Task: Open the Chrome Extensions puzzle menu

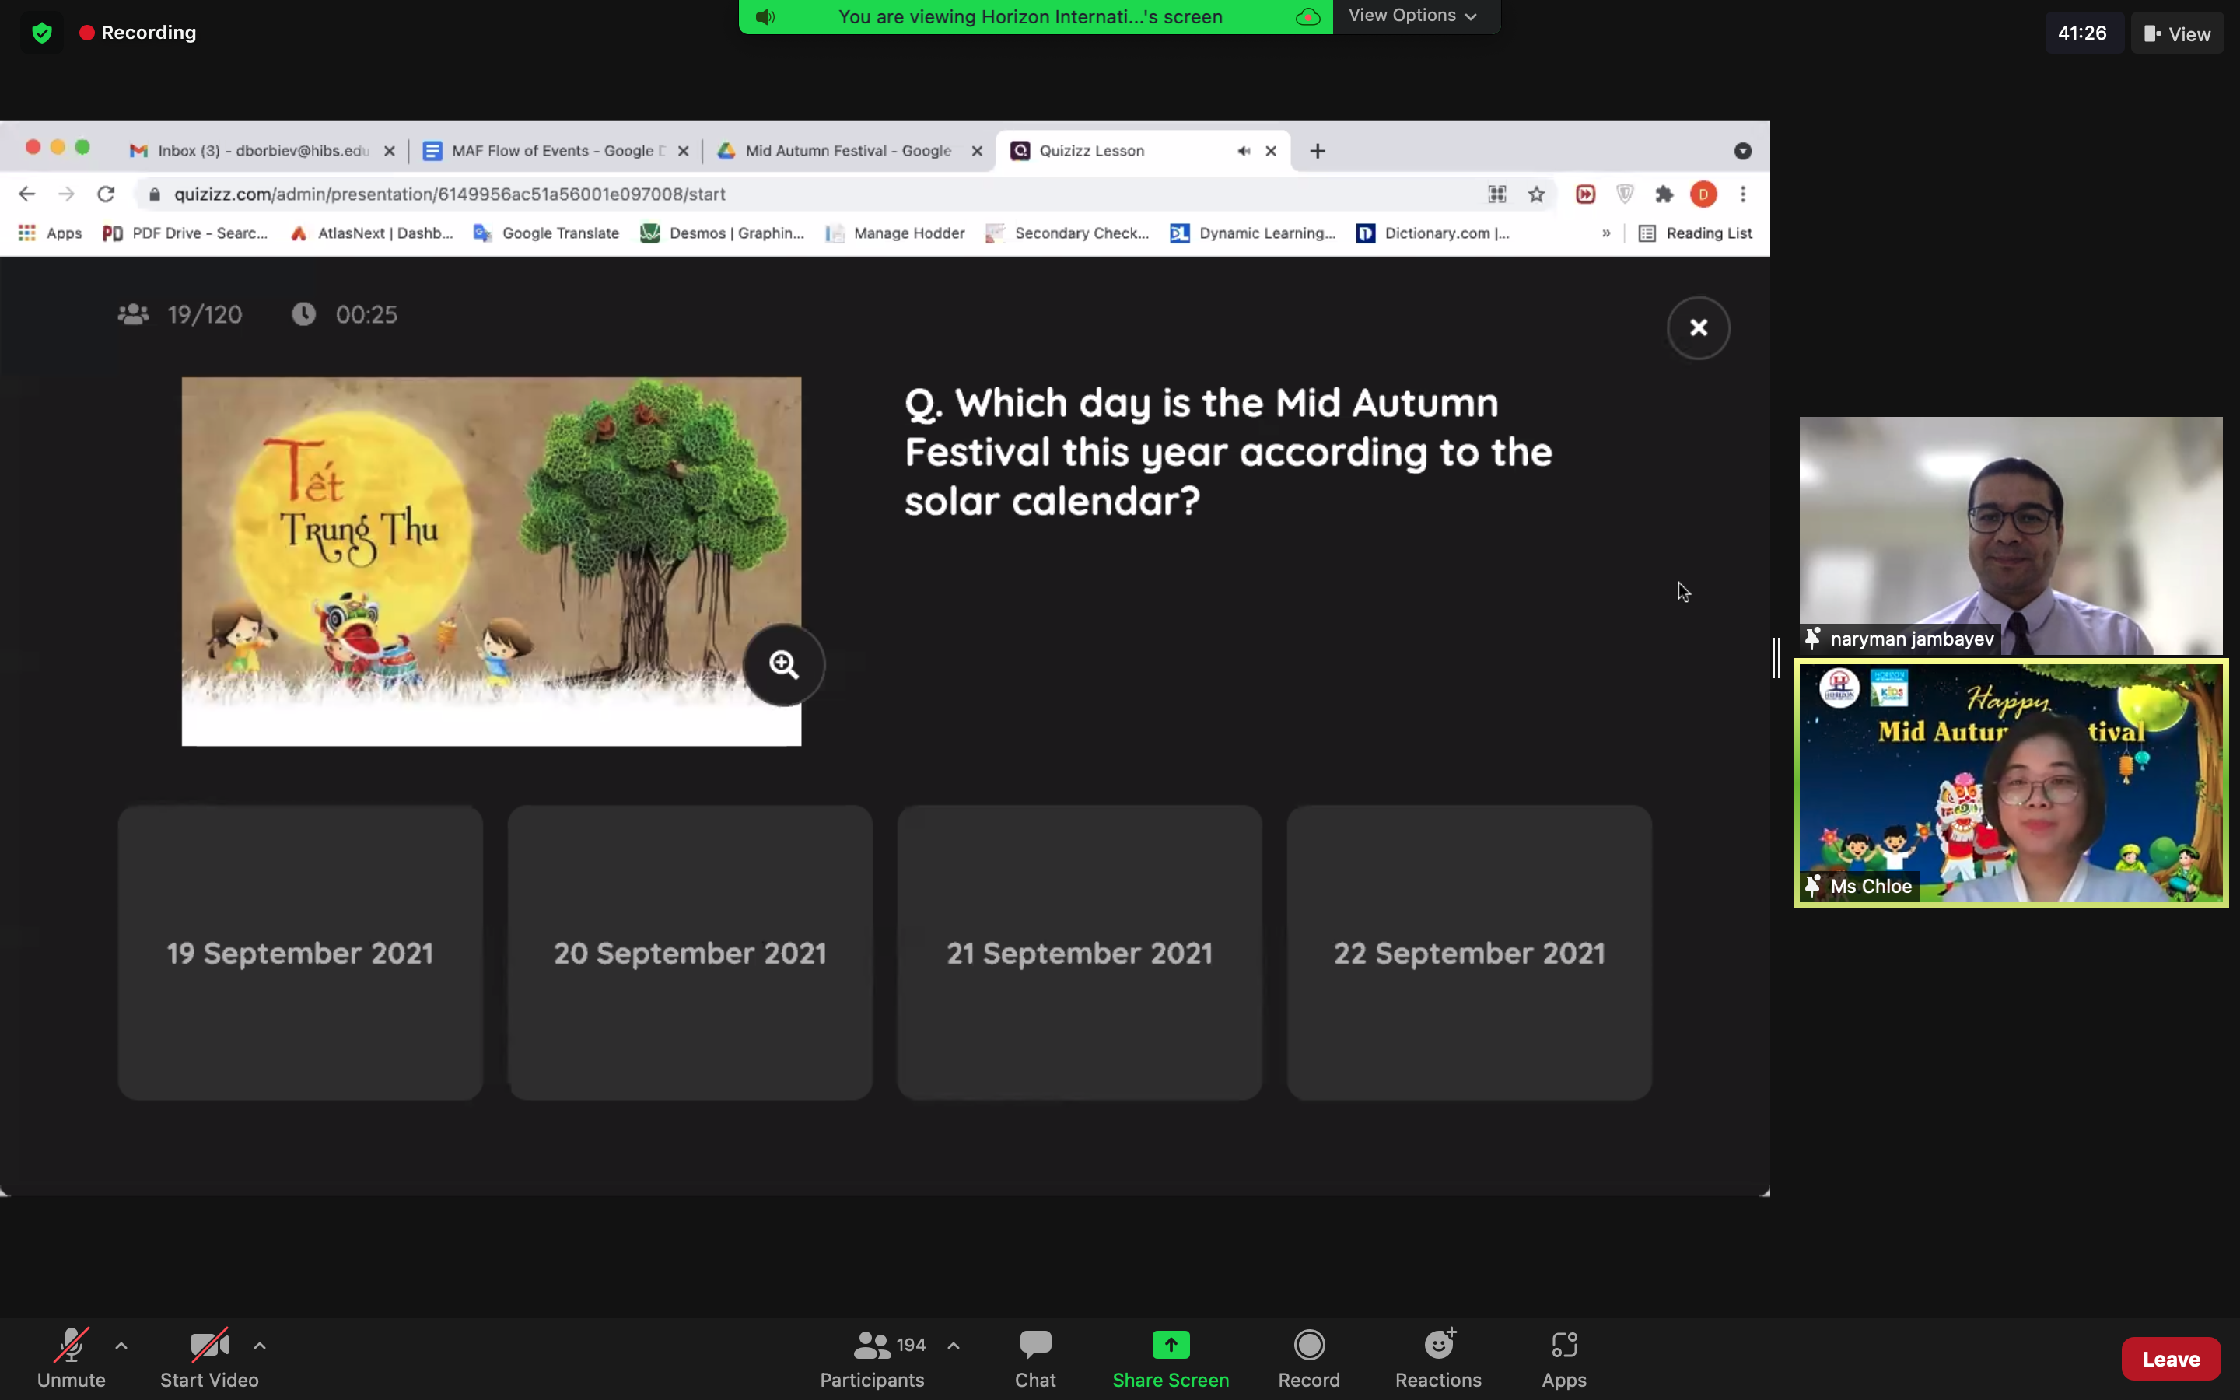Action: [x=1664, y=194]
